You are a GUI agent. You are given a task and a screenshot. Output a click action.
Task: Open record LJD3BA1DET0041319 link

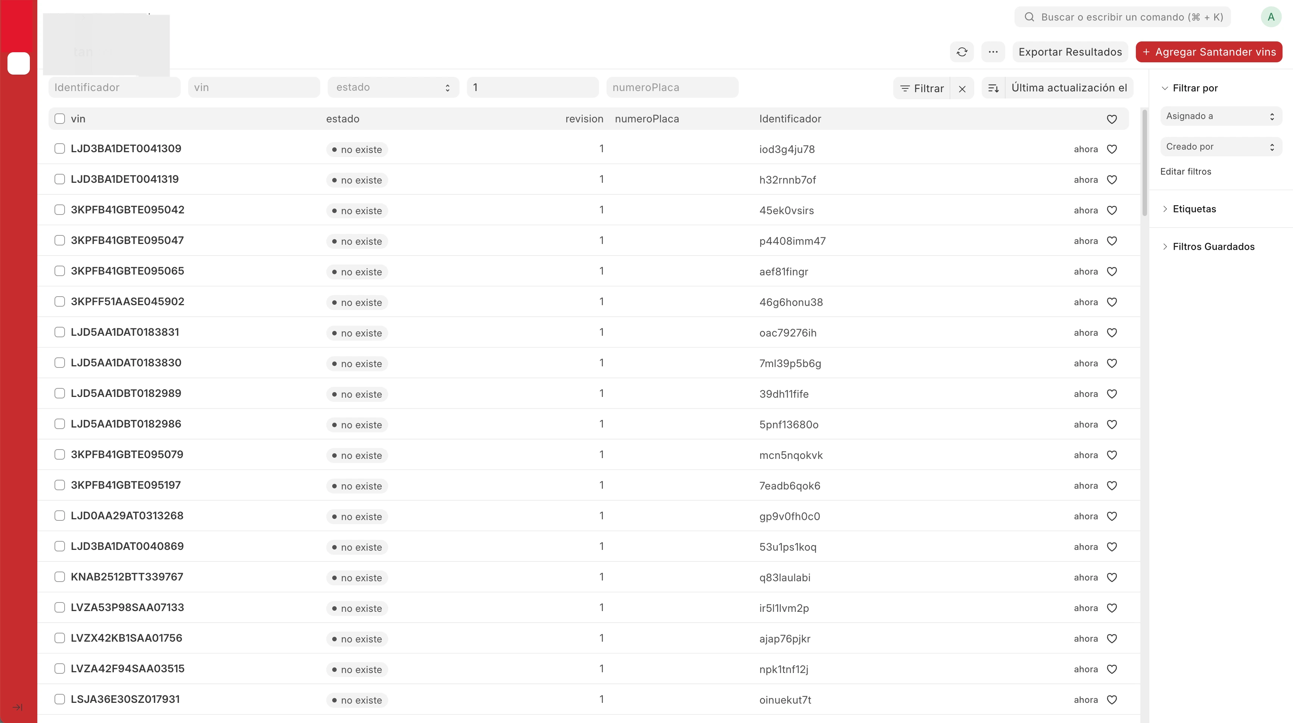[x=124, y=179]
